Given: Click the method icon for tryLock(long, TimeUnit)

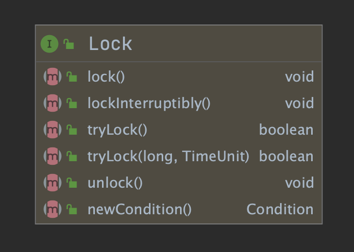Looking at the screenshot, I should (53, 156).
